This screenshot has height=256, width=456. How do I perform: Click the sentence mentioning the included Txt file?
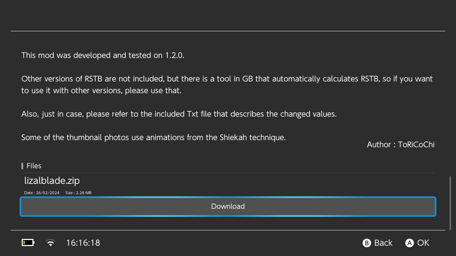(179, 114)
